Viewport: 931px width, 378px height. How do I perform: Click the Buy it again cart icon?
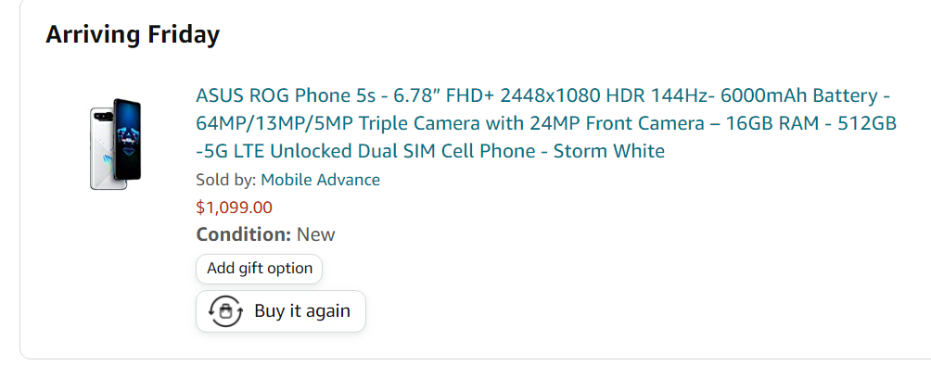(x=225, y=311)
